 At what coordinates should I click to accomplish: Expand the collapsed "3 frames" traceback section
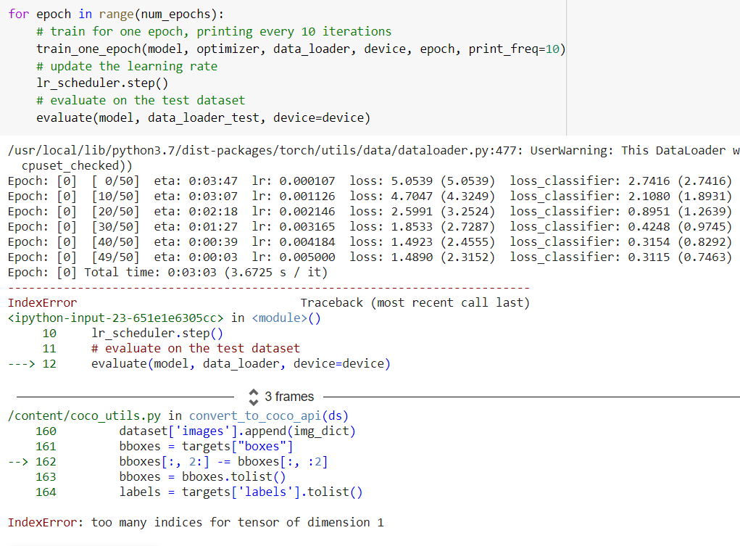[289, 397]
